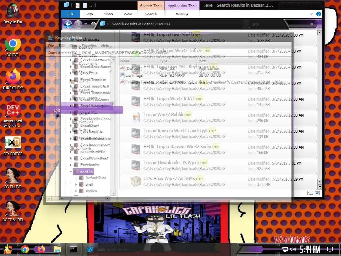Select HEUR-Trojan-Ransom.Win32.Sodin.exe result
This screenshot has width=341, height=256.
click(x=218, y=150)
